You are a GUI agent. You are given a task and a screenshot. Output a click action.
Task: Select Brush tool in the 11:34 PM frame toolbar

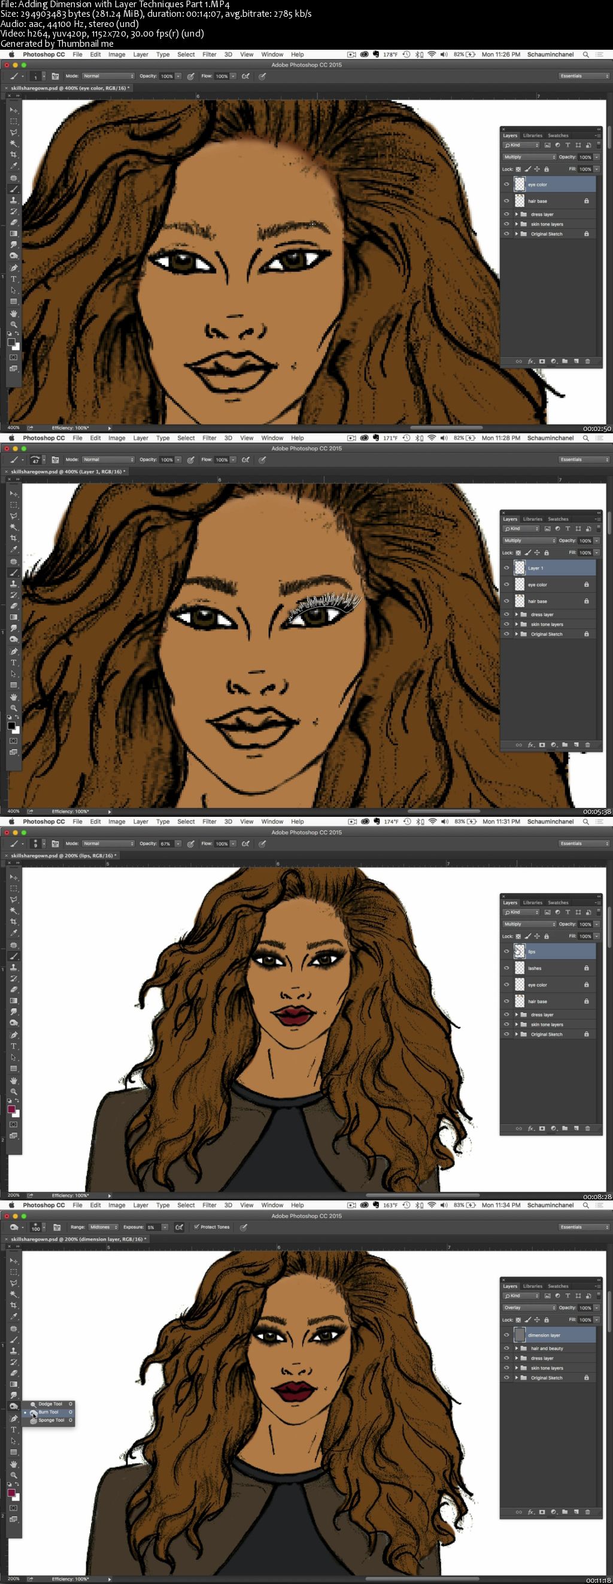click(13, 1340)
